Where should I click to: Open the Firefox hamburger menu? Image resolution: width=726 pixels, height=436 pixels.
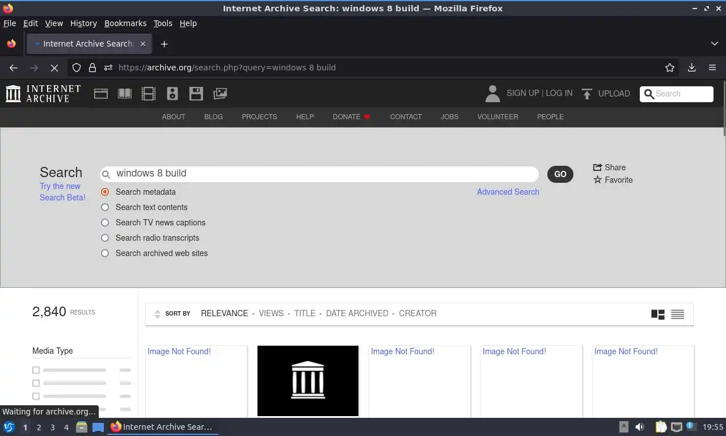[712, 68]
